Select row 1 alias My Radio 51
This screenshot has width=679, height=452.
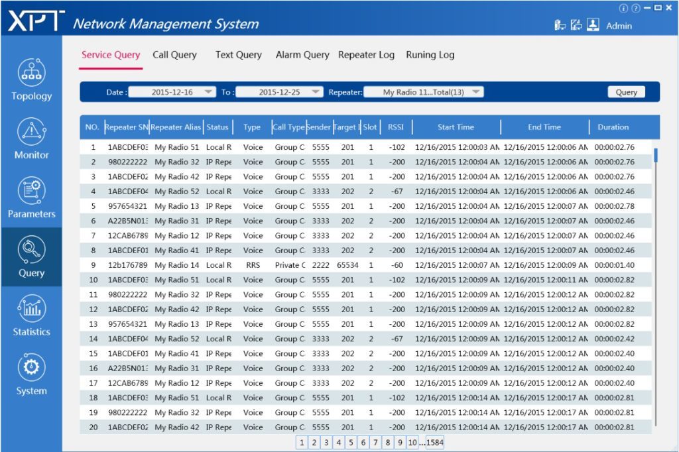coord(176,147)
